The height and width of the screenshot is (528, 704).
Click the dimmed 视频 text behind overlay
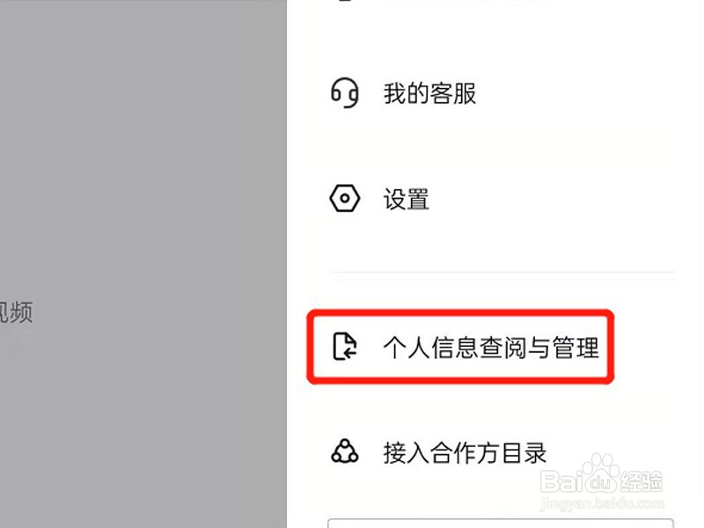(x=16, y=312)
